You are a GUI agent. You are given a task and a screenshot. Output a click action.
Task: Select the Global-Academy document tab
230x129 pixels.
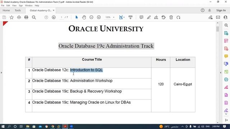(x=41, y=10)
